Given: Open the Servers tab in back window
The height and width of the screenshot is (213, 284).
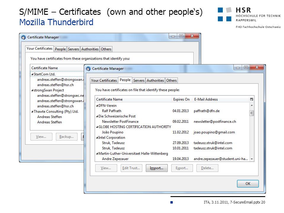Looking at the screenshot, I should [73, 49].
